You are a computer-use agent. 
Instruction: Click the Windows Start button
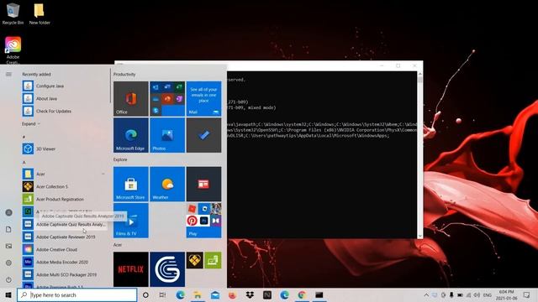(8, 294)
